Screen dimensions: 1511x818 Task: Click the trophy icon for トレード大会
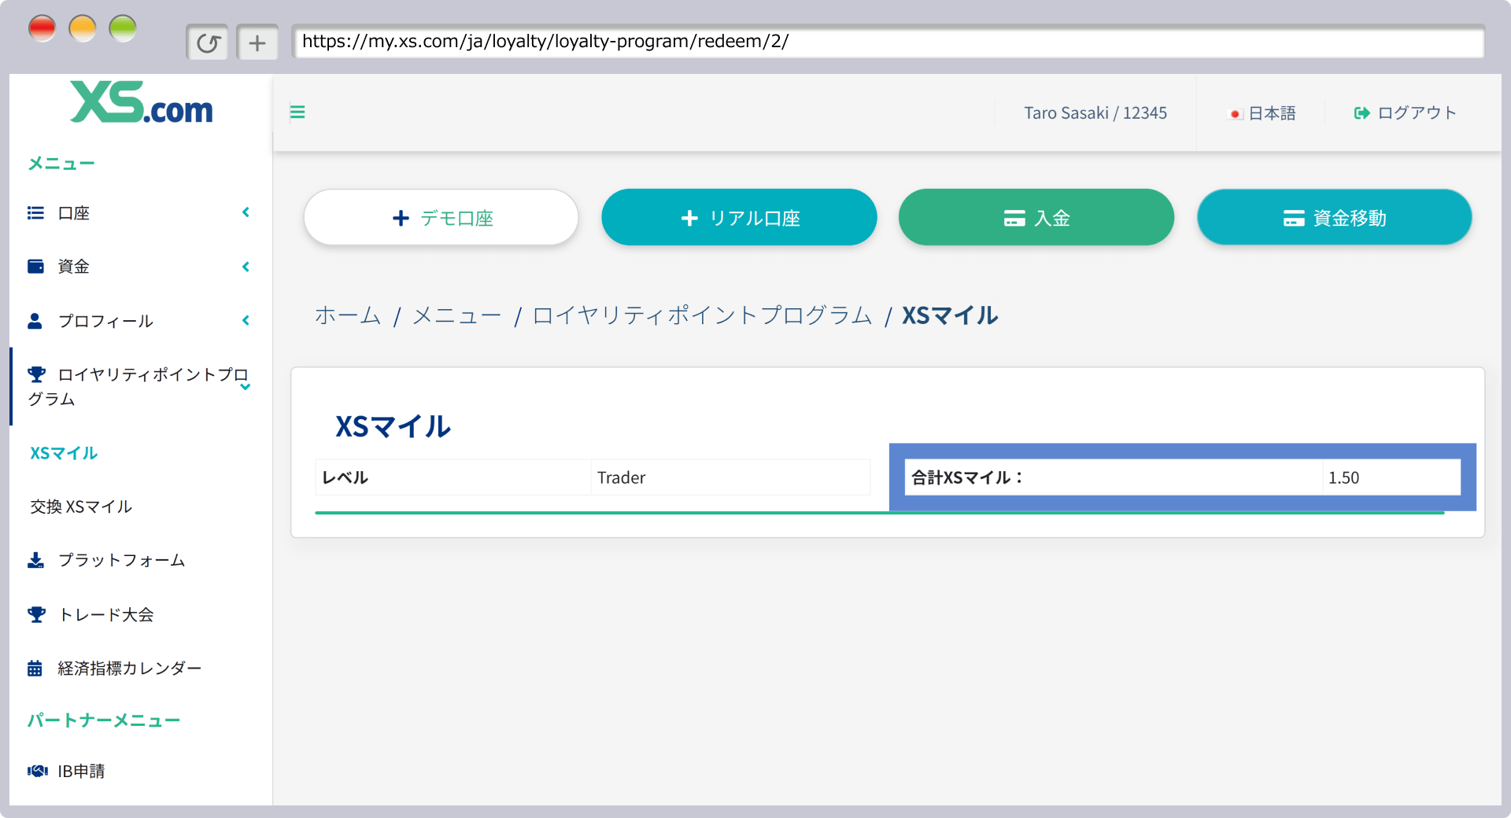36,614
